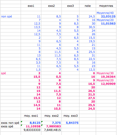Select the cell showing 22,03125
Viewport: 117px width, 135px height.
[106, 16]
